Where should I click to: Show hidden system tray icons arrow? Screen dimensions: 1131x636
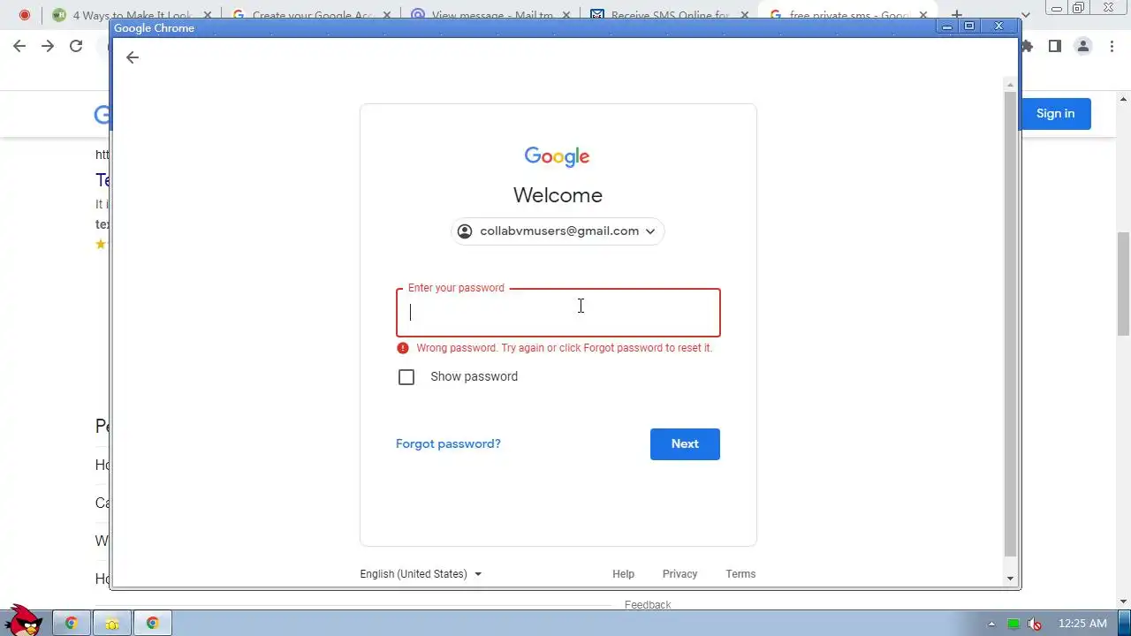991,624
